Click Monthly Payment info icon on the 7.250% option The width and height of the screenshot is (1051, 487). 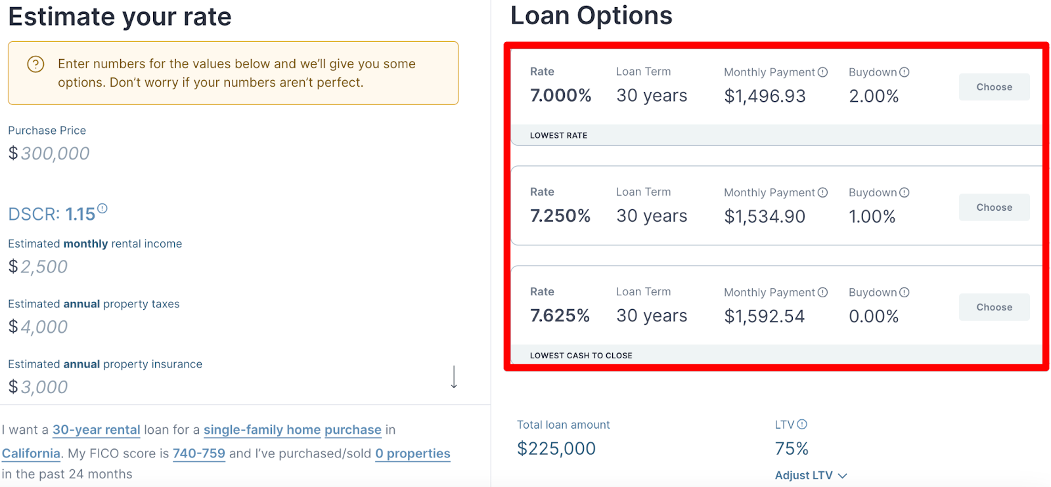click(824, 192)
